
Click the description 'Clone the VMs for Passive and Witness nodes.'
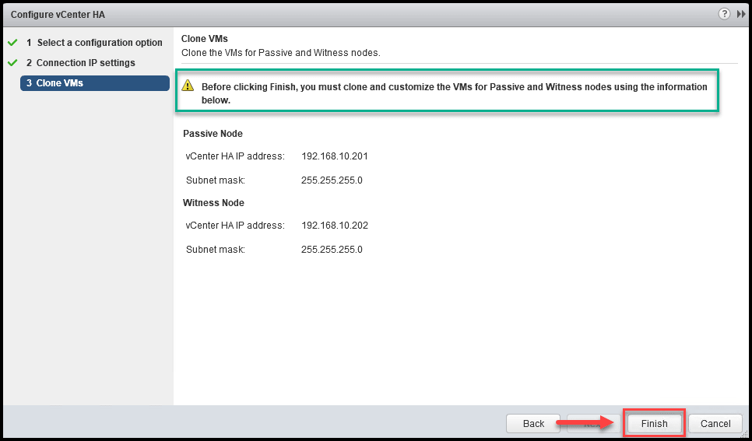(x=280, y=53)
